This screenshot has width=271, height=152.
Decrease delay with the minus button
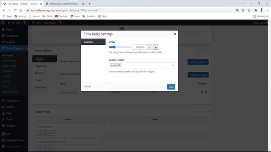149,47
